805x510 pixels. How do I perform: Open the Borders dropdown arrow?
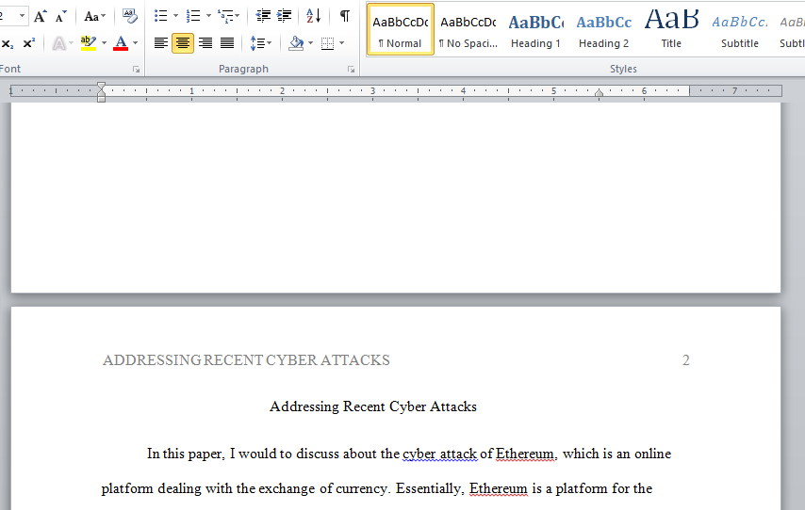pos(342,43)
